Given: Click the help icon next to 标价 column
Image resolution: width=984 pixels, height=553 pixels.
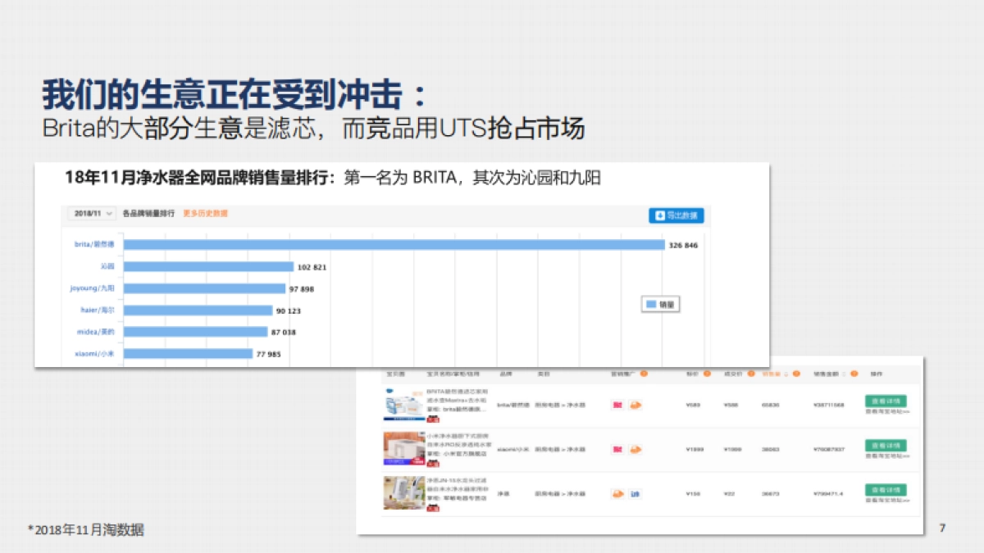Looking at the screenshot, I should click(x=708, y=375).
